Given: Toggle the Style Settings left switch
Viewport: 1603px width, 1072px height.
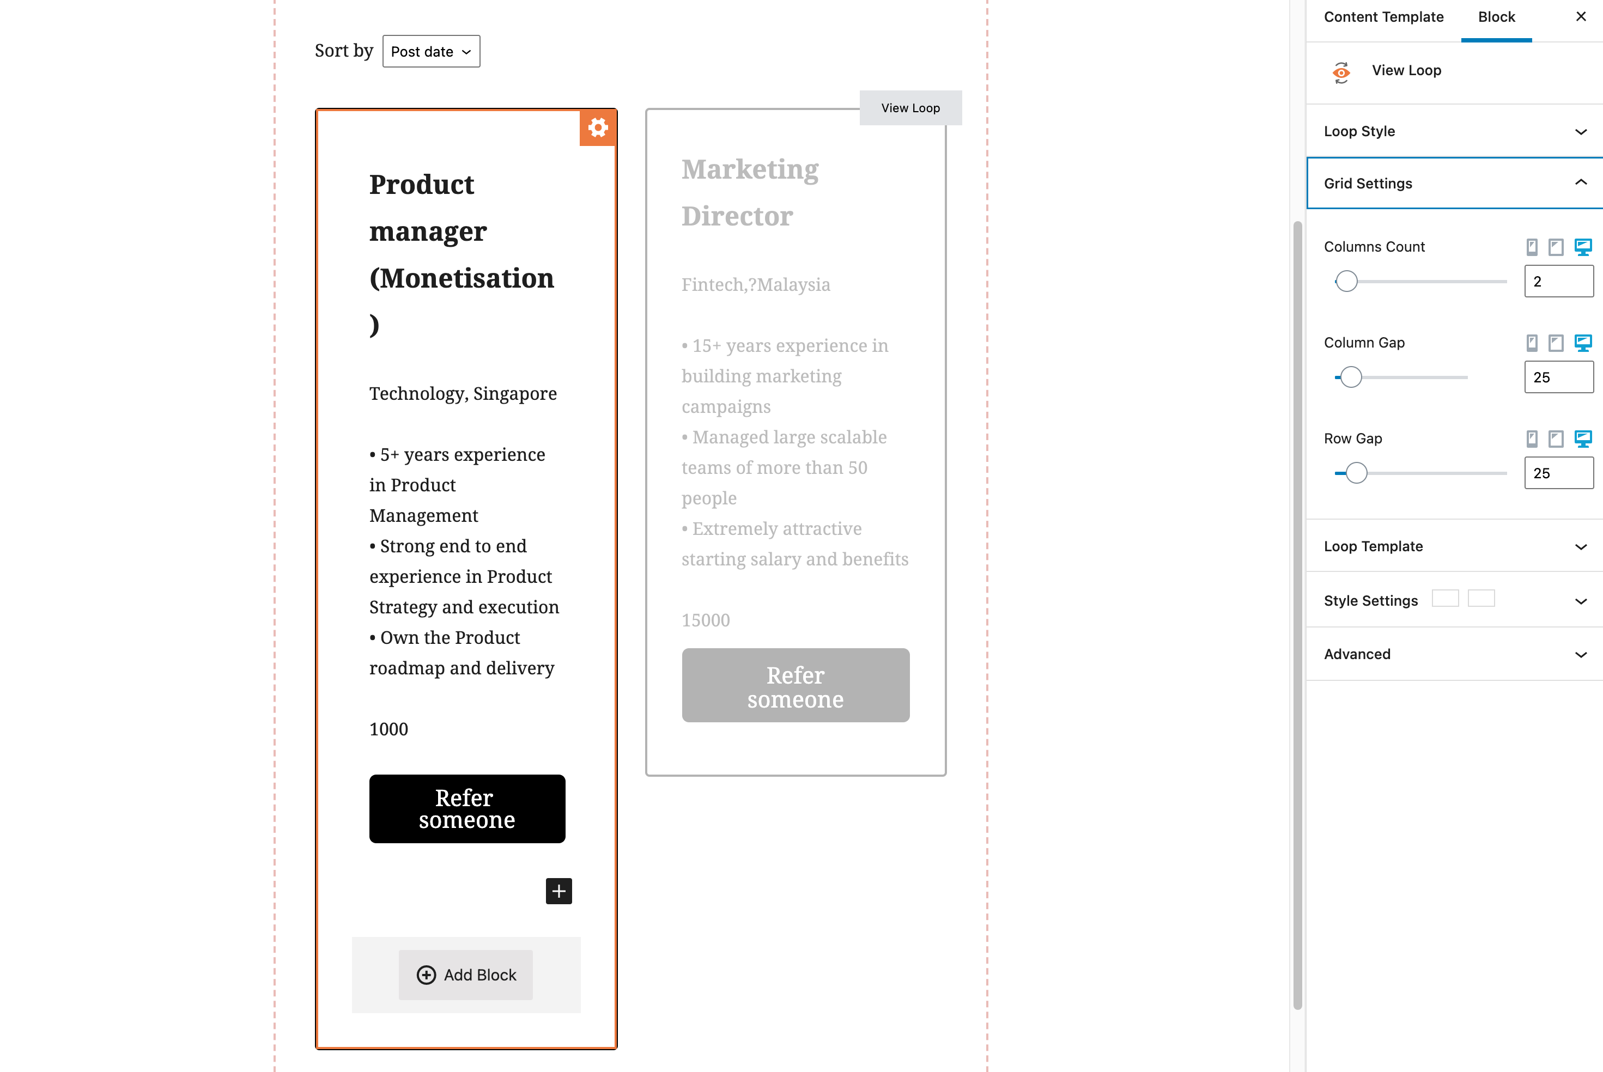Looking at the screenshot, I should coord(1445,598).
